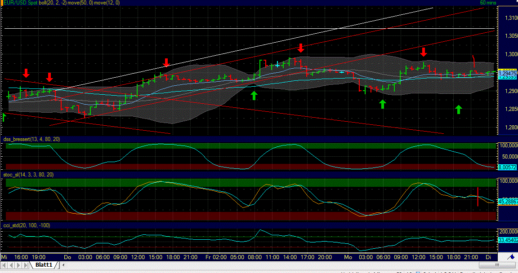
Task: Open the stoc_sl(14, 3, 3, 80, 20) indicator header
Action: pos(29,175)
